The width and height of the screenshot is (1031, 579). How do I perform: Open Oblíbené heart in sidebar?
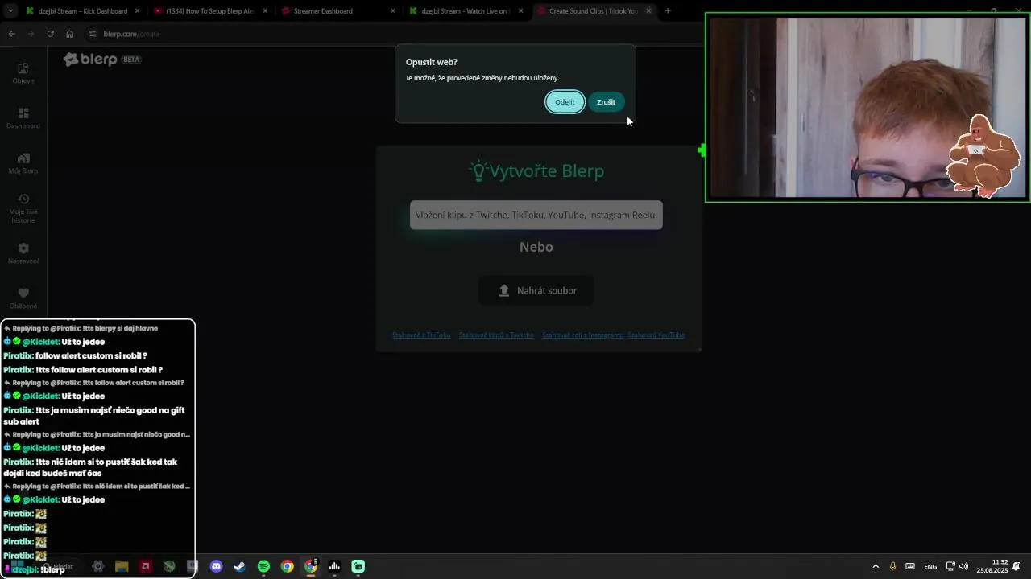click(x=23, y=298)
